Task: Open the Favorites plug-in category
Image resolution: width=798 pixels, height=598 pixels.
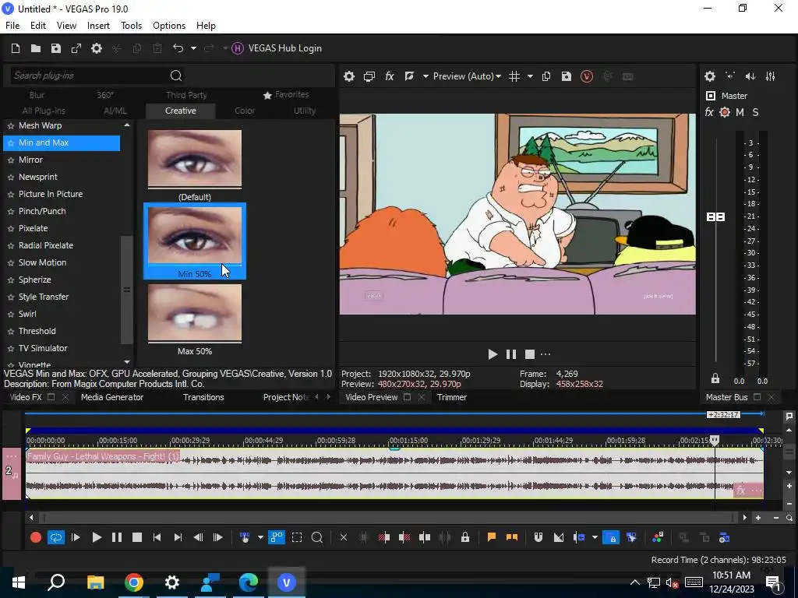Action: [286, 94]
